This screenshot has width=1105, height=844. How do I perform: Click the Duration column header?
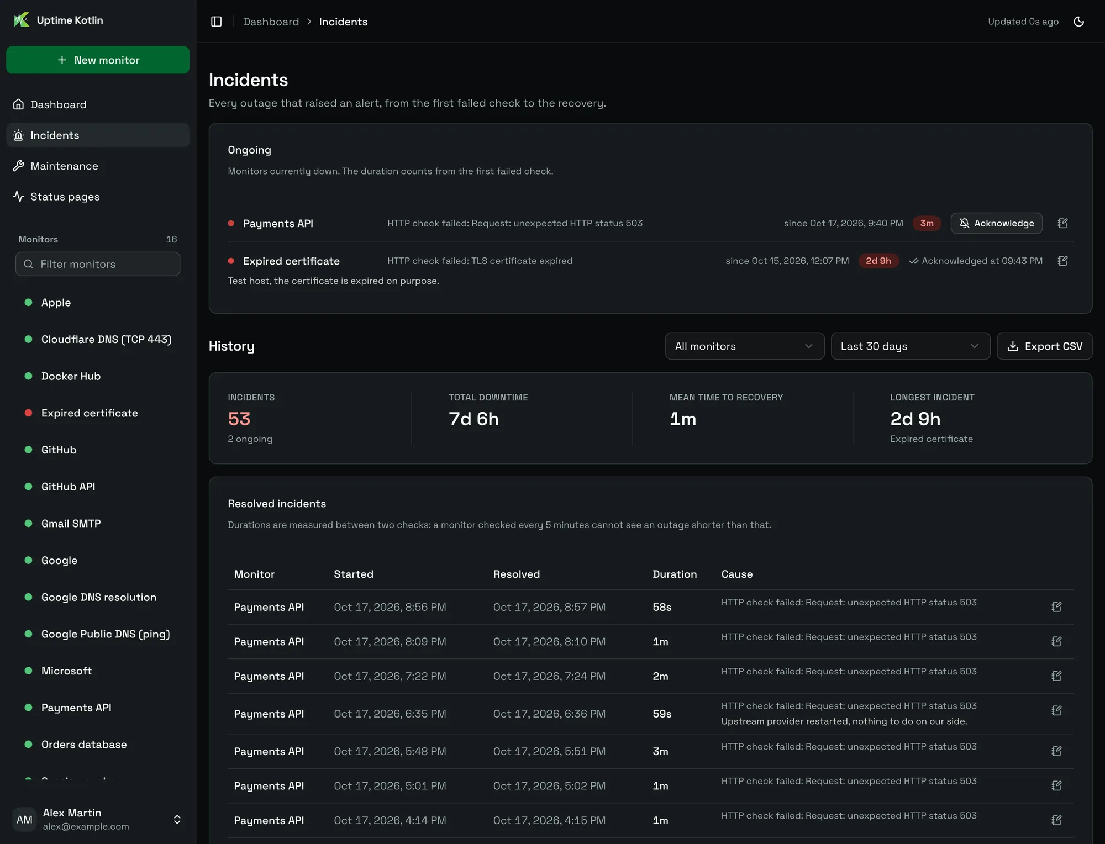[675, 574]
